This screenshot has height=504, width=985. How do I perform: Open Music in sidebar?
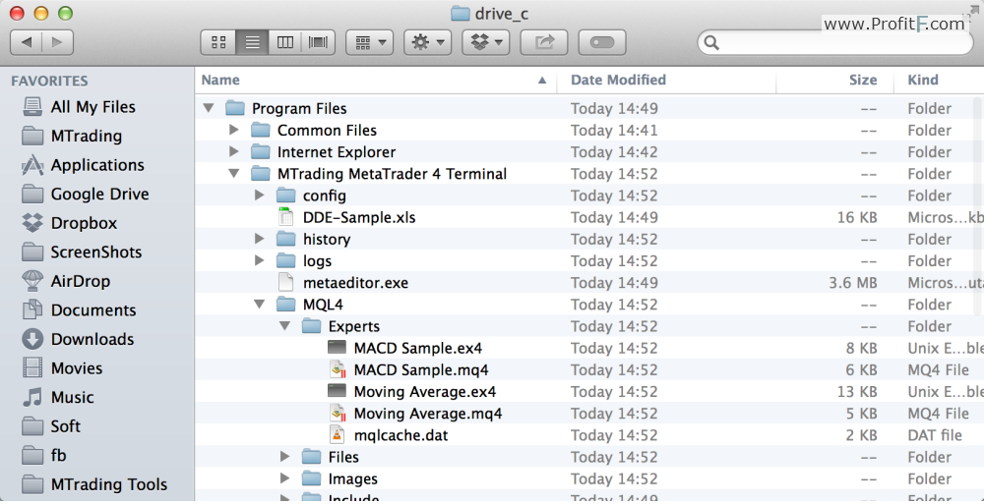pyautogui.click(x=58, y=397)
